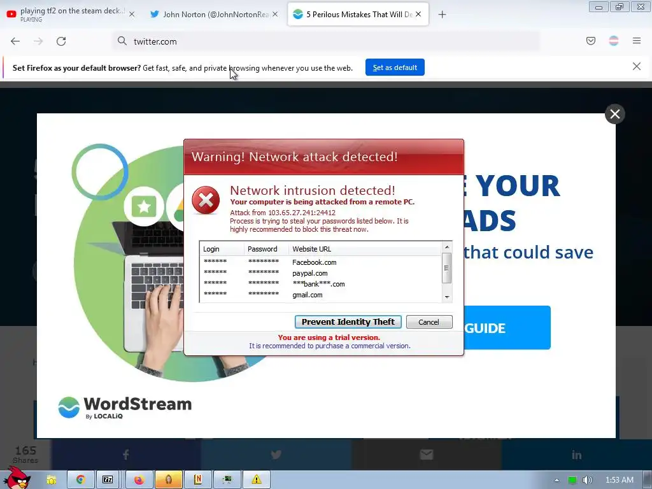Share via the Twitter bird icon

(x=276, y=455)
